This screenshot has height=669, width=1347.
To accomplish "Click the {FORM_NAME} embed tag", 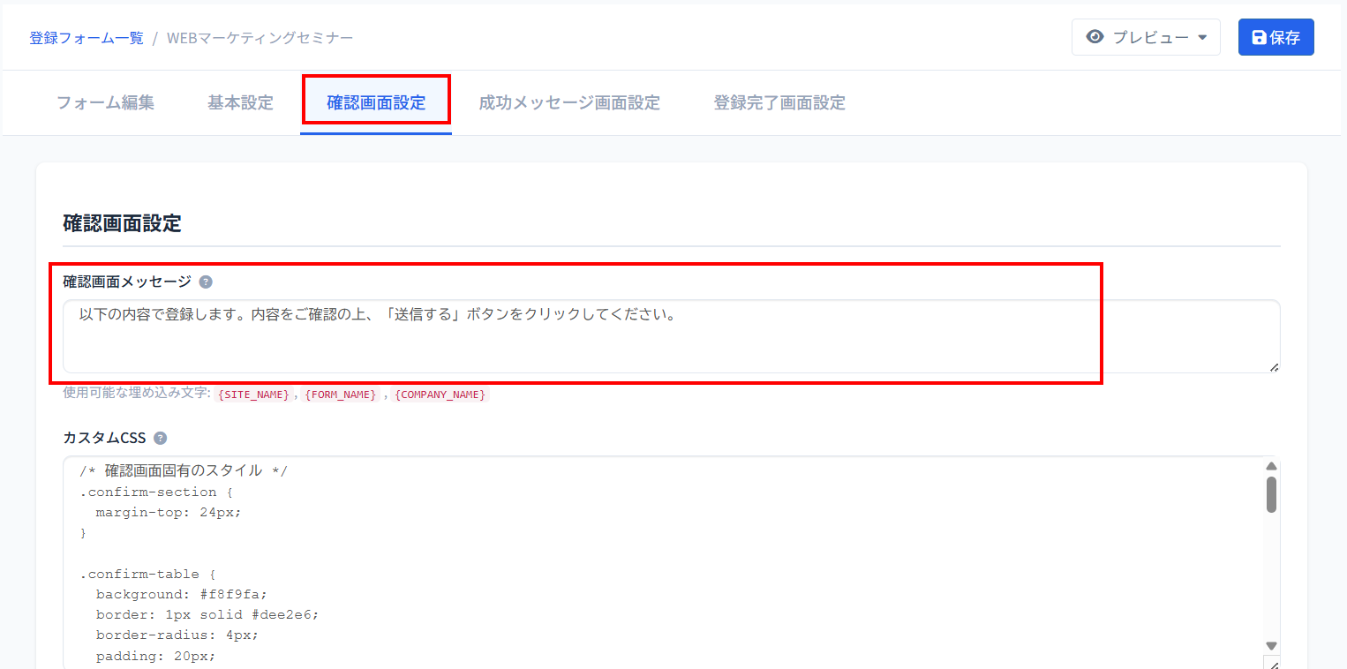I will click(341, 395).
